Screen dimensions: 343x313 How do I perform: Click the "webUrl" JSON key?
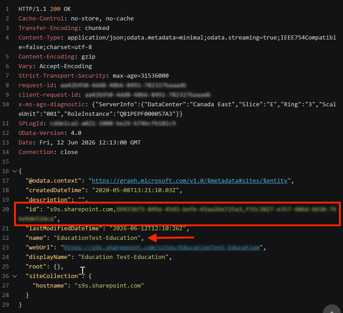pos(39,248)
